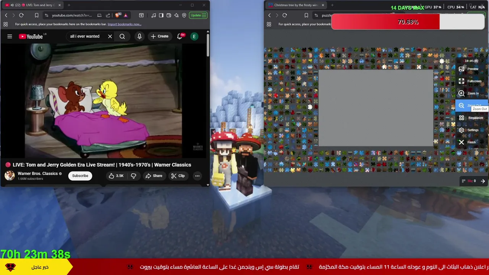
Task: Go back in the puzzle browser window
Action: 269,15
